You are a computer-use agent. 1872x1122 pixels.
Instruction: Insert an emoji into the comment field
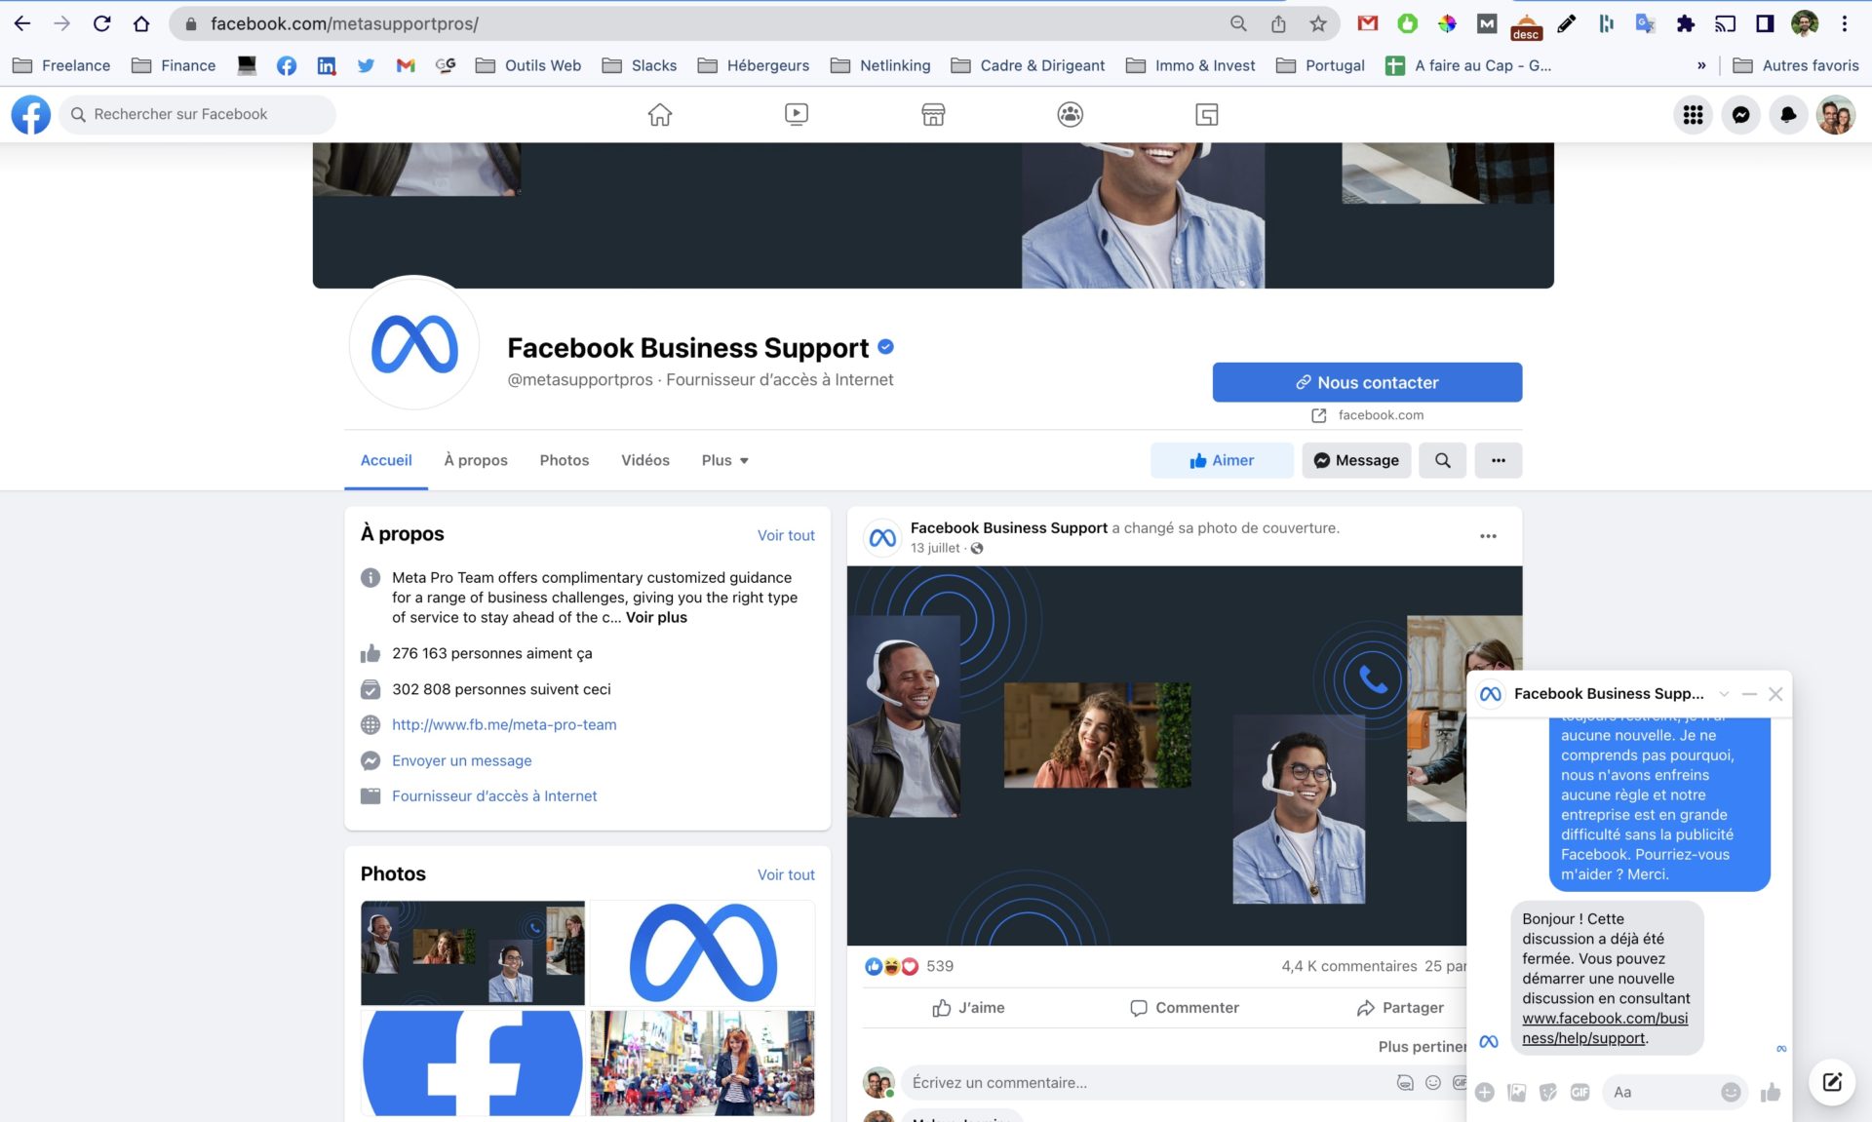[1433, 1082]
